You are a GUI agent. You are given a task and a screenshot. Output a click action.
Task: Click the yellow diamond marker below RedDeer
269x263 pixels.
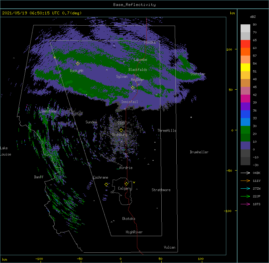click(133, 88)
